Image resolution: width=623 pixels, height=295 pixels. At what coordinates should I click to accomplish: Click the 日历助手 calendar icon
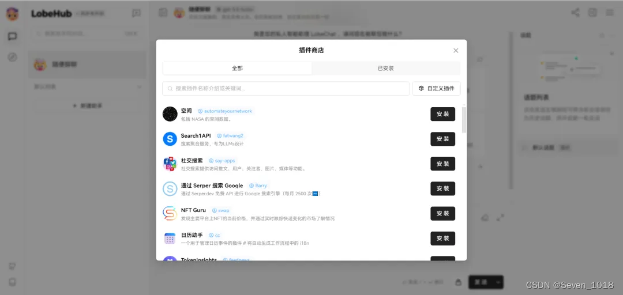[170, 239]
